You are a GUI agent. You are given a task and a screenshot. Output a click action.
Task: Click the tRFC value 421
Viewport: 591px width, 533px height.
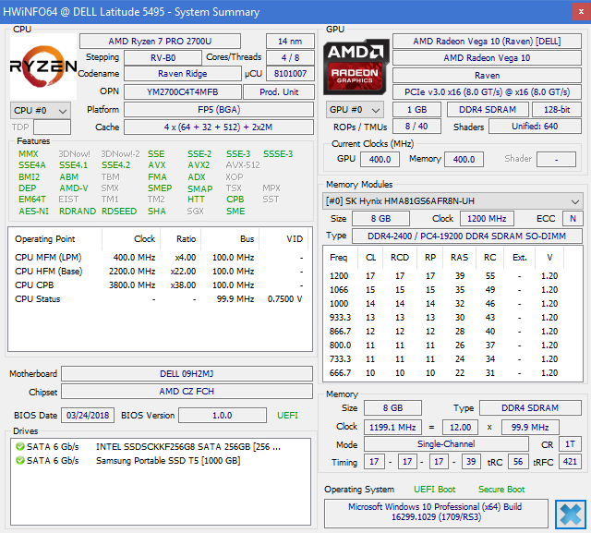pyautogui.click(x=570, y=462)
